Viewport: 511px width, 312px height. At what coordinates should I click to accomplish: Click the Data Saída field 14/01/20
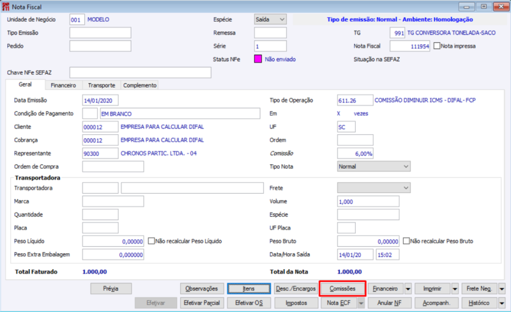[x=355, y=254]
